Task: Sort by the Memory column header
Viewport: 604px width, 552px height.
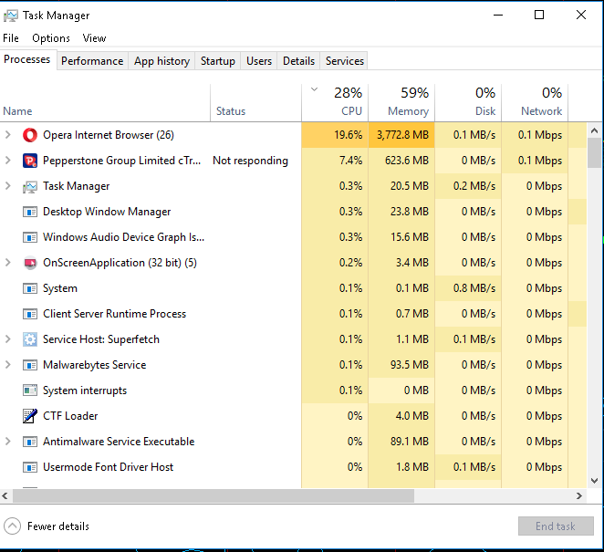Action: tap(401, 103)
